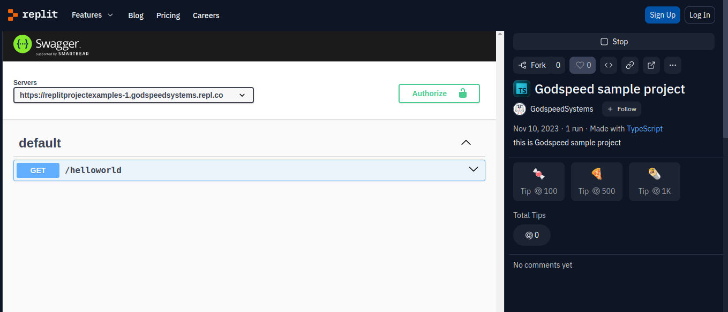Click the 'No comments yet' text
The height and width of the screenshot is (312, 728).
click(x=543, y=265)
